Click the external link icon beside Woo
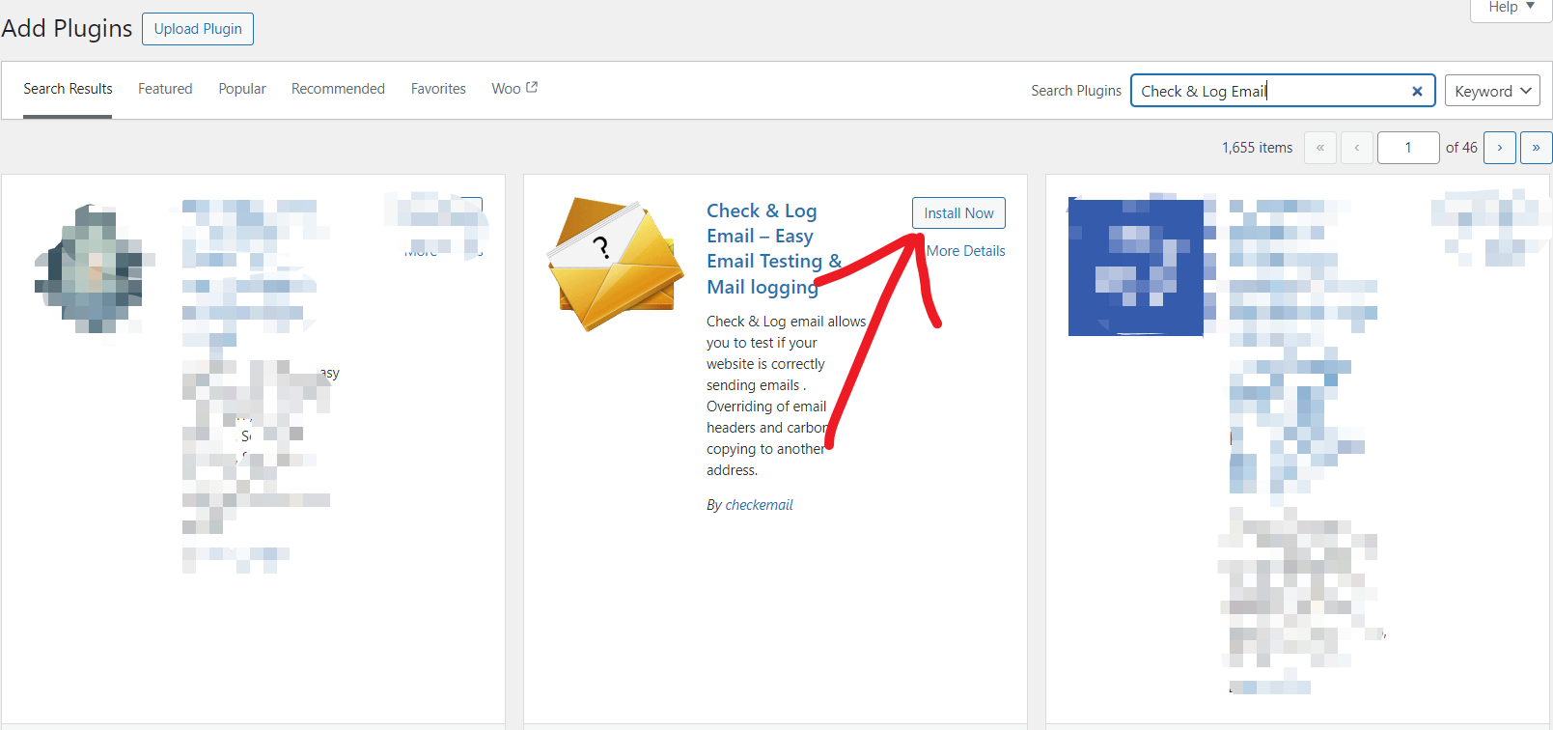The width and height of the screenshot is (1553, 730). click(532, 88)
